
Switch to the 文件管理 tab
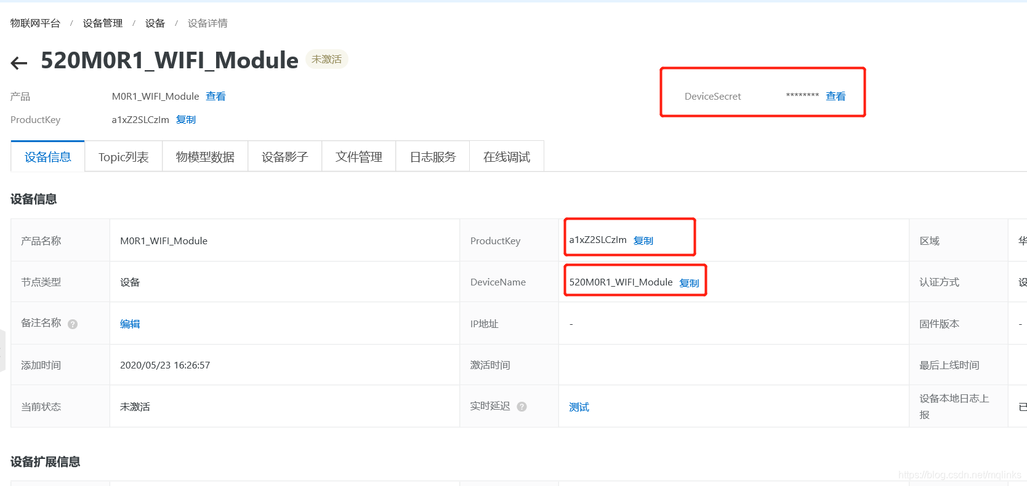point(359,157)
